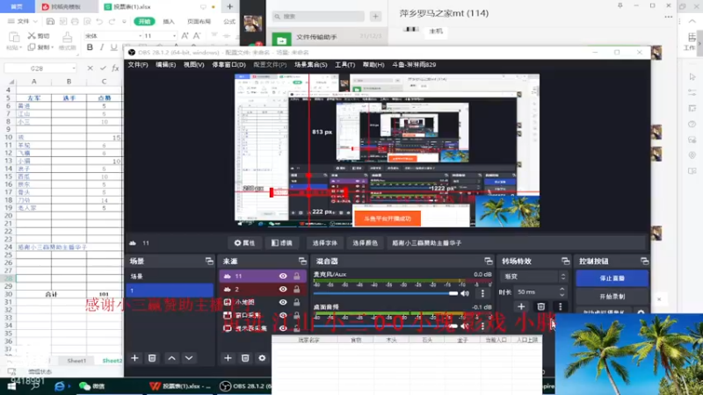Click the redo arrow in the WPS toolbar

112,21
